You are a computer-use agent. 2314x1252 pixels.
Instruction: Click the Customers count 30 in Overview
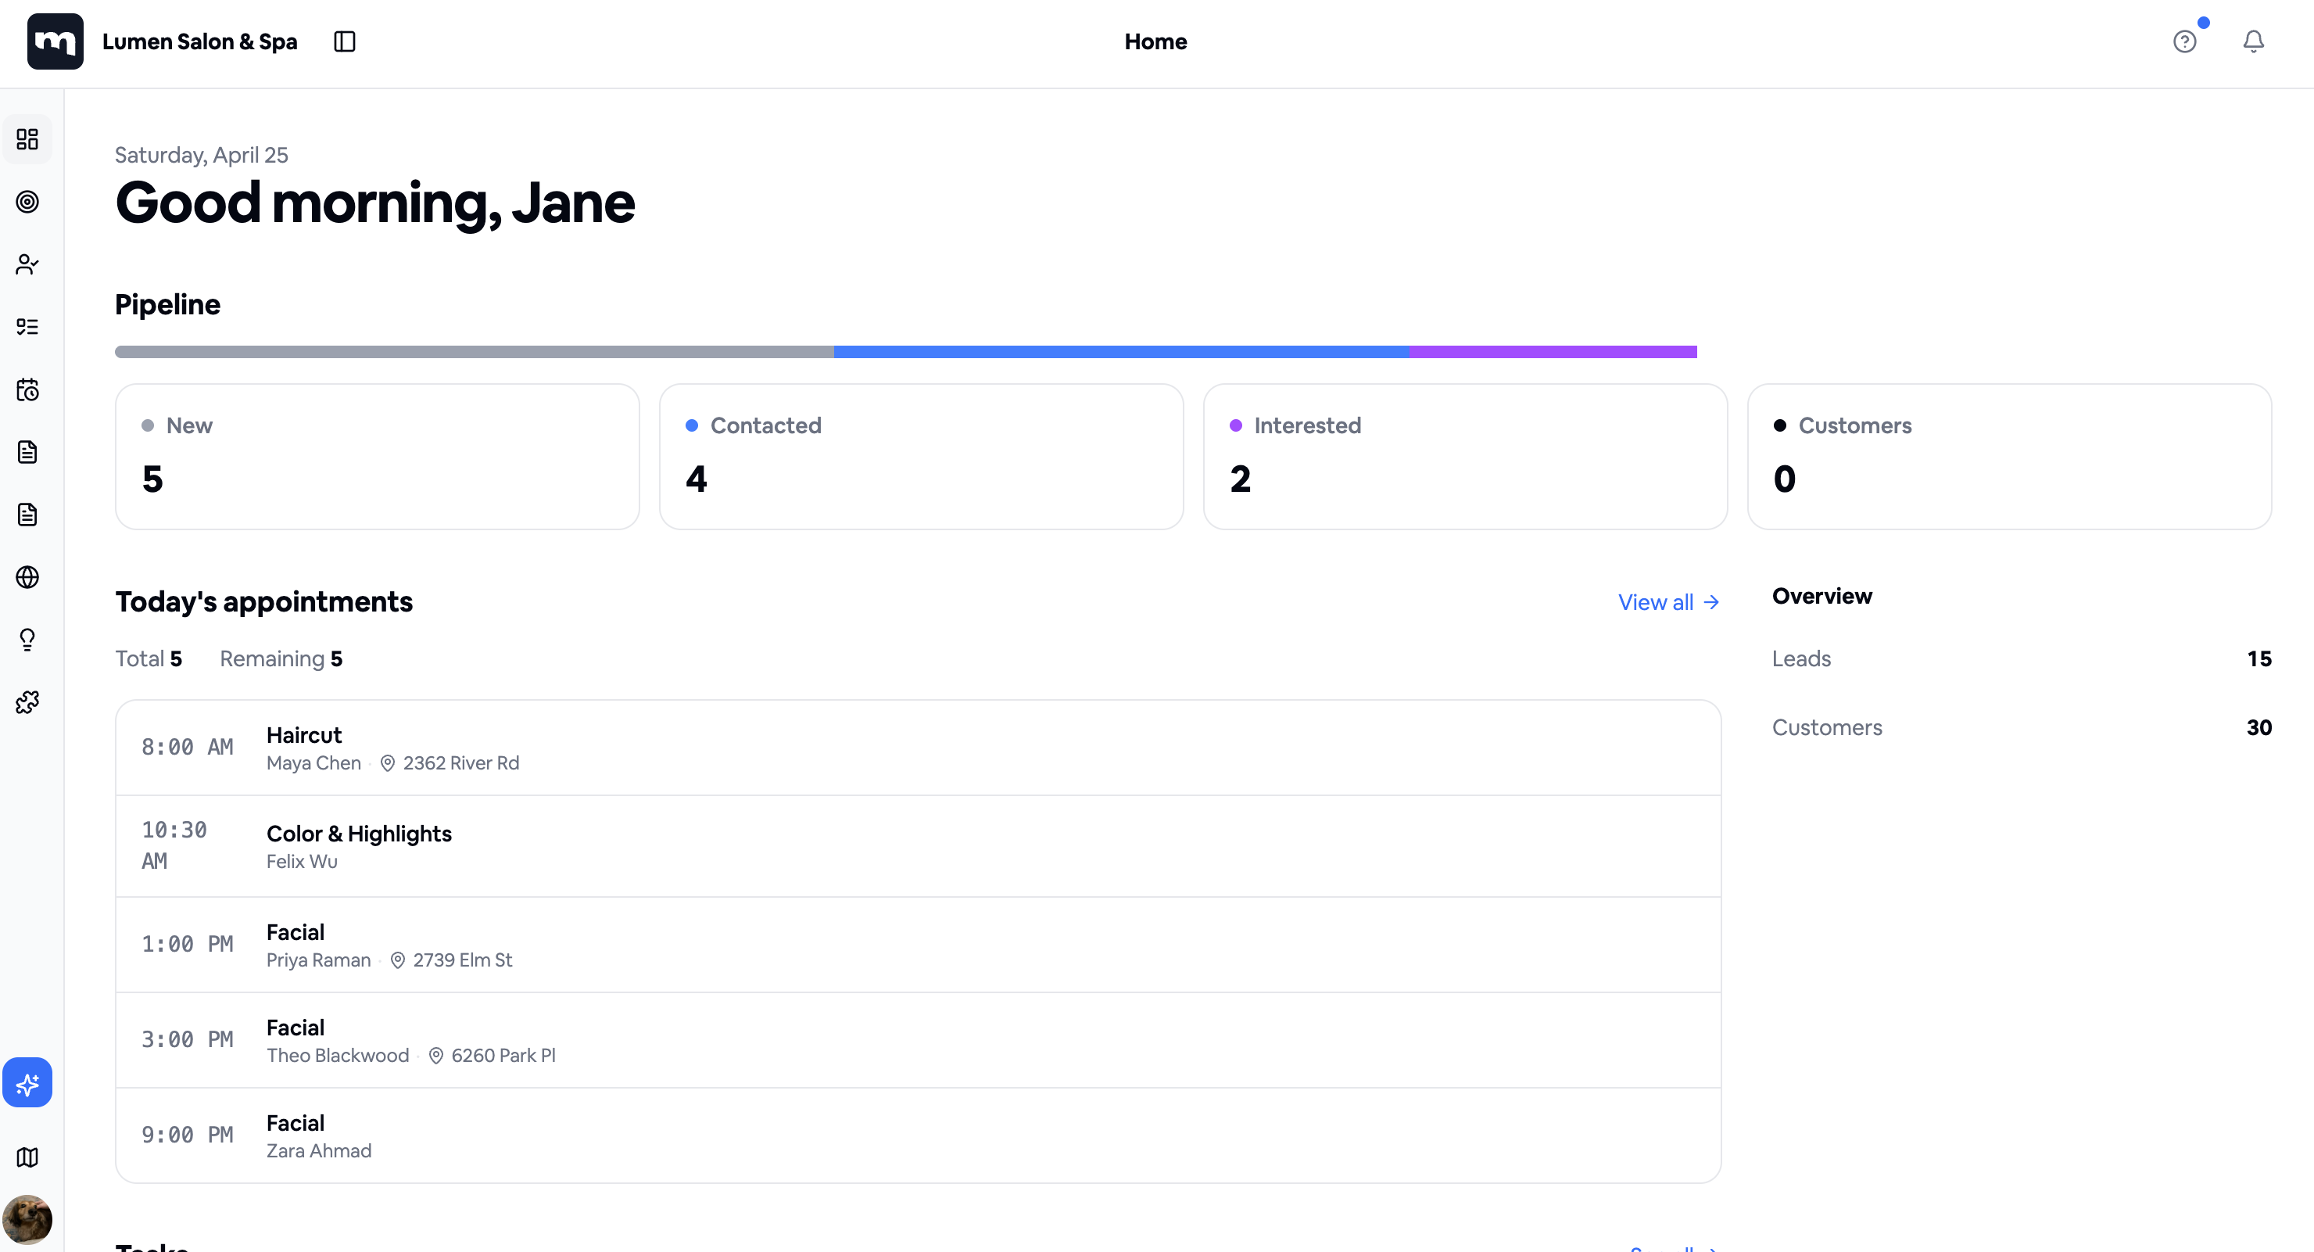point(2259,728)
